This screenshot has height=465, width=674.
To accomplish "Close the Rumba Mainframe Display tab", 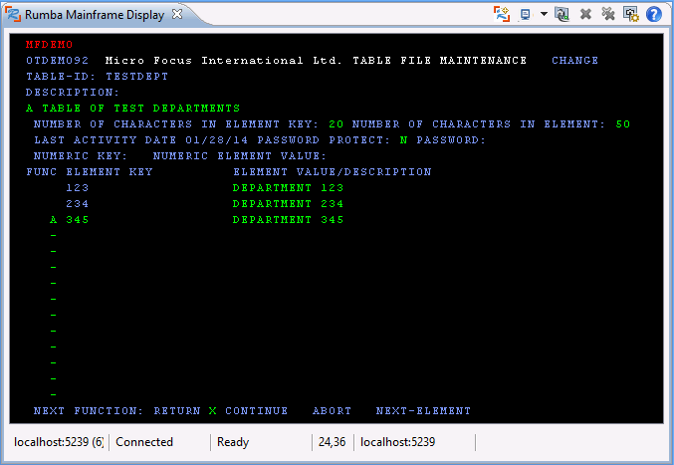I will coord(177,15).
